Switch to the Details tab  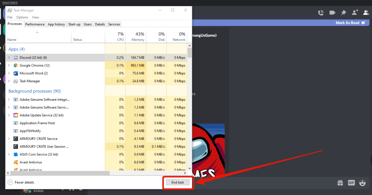click(x=100, y=24)
